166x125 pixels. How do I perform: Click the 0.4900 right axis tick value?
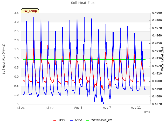[157, 81]
